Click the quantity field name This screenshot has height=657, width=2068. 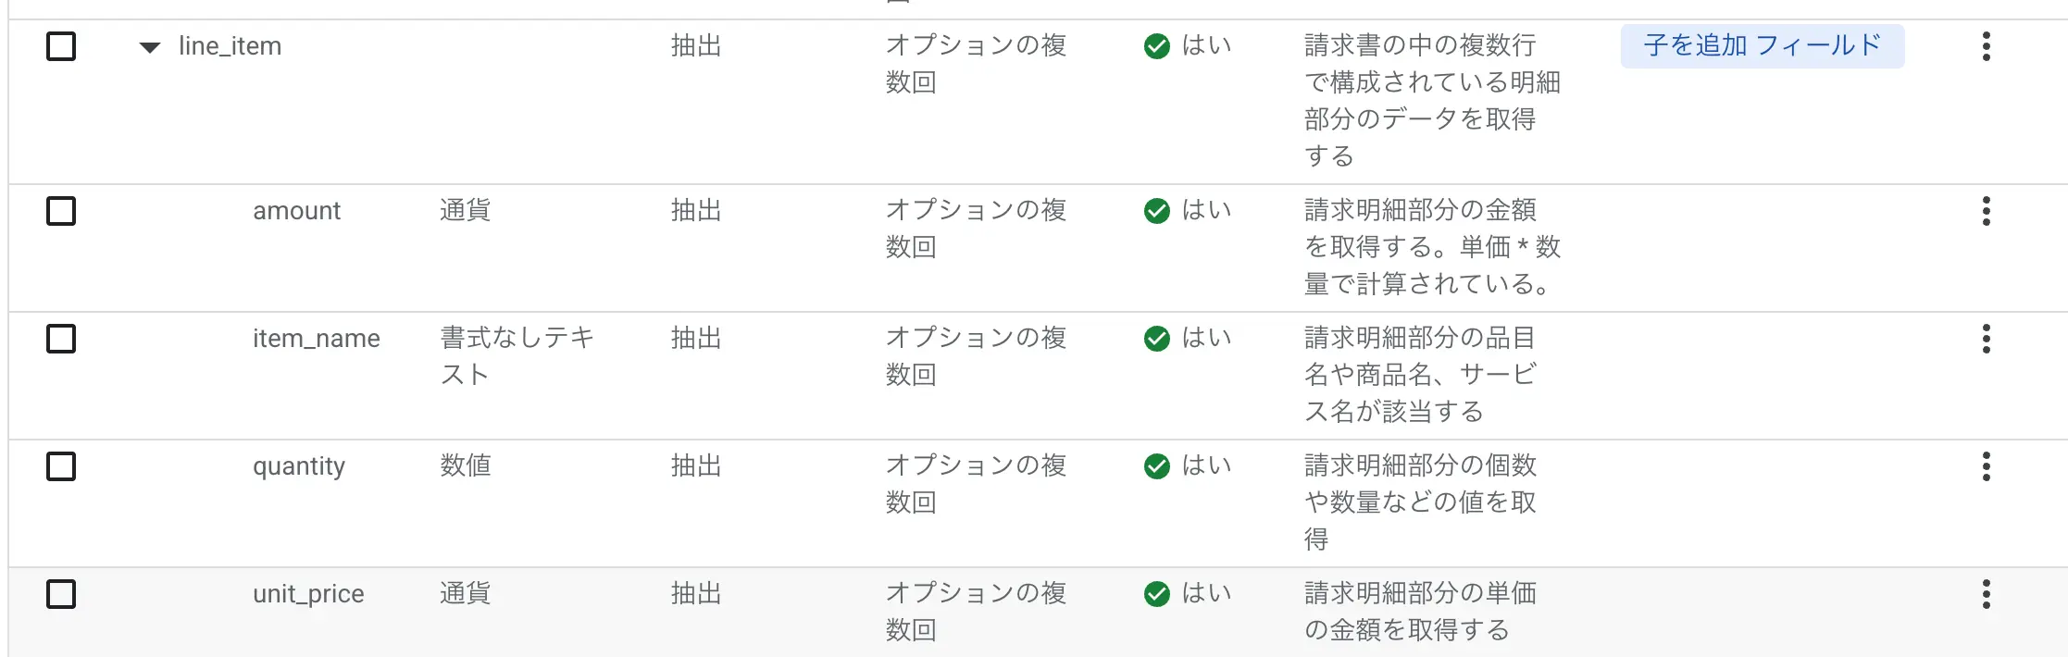click(298, 466)
